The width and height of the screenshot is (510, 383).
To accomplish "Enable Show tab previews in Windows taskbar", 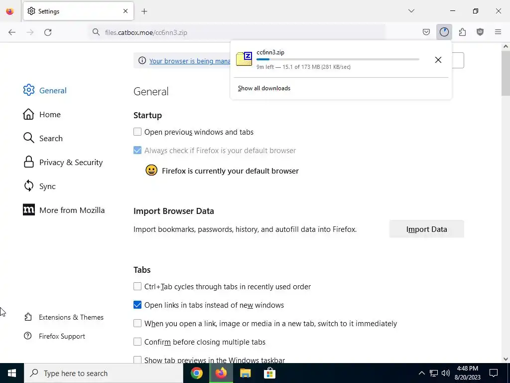I will pyautogui.click(x=137, y=360).
